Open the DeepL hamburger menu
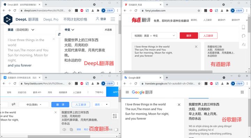The width and height of the screenshot is (251, 138). pyautogui.click(x=113, y=19)
